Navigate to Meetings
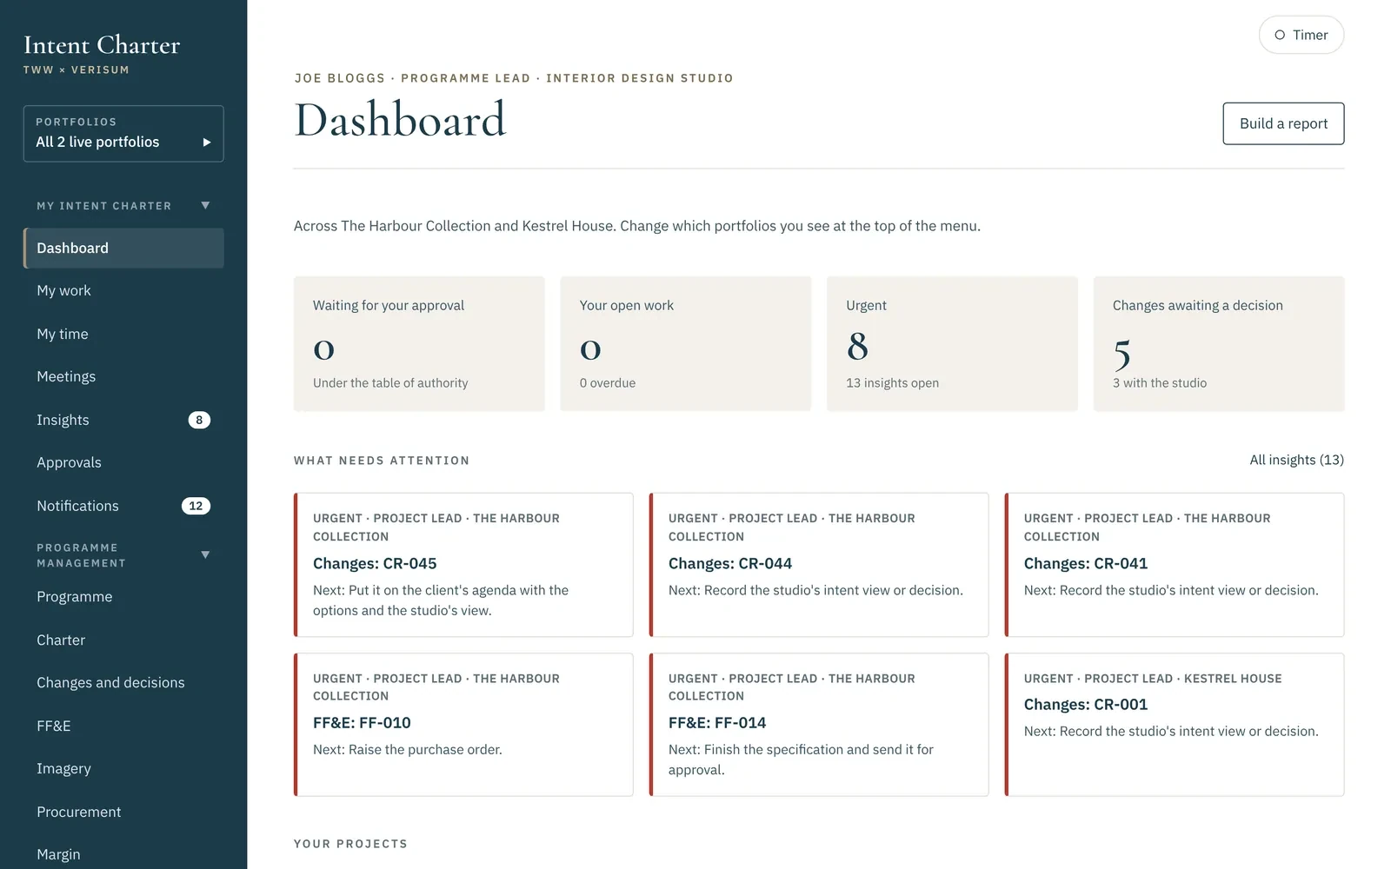The image size is (1391, 869). point(123,376)
